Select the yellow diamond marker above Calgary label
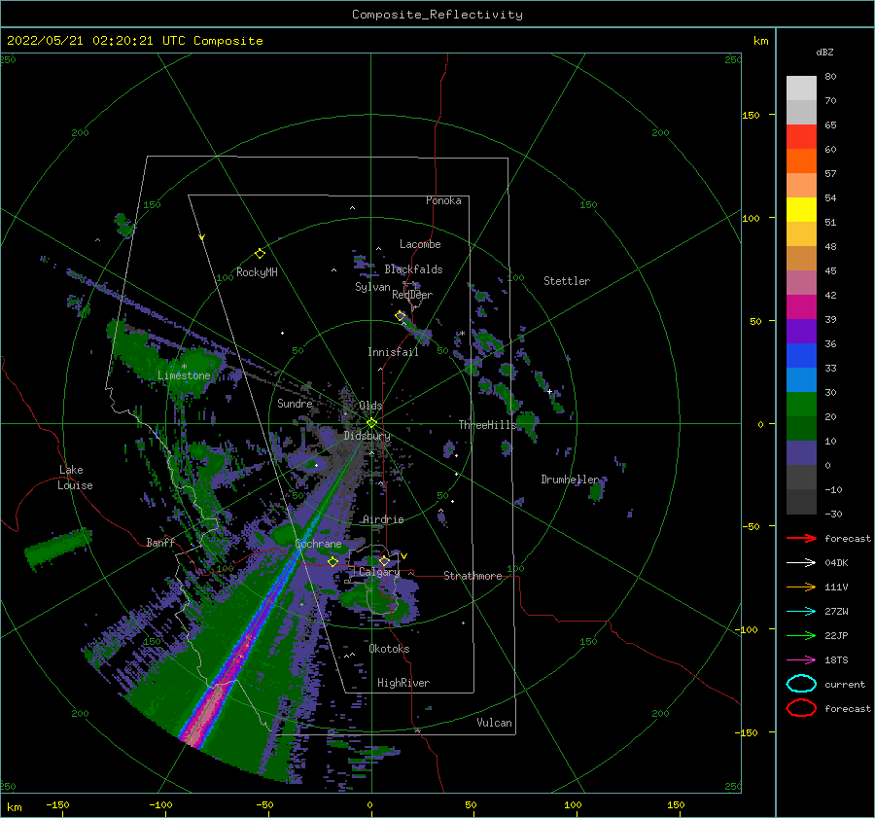875x818 pixels. 384,560
